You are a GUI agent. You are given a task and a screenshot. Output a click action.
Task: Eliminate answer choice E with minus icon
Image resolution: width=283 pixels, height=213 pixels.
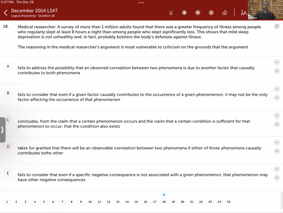(277, 169)
